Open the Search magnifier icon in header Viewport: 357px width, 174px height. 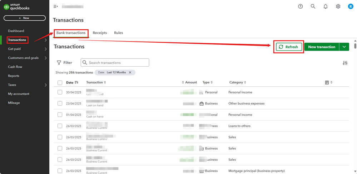coord(313,6)
